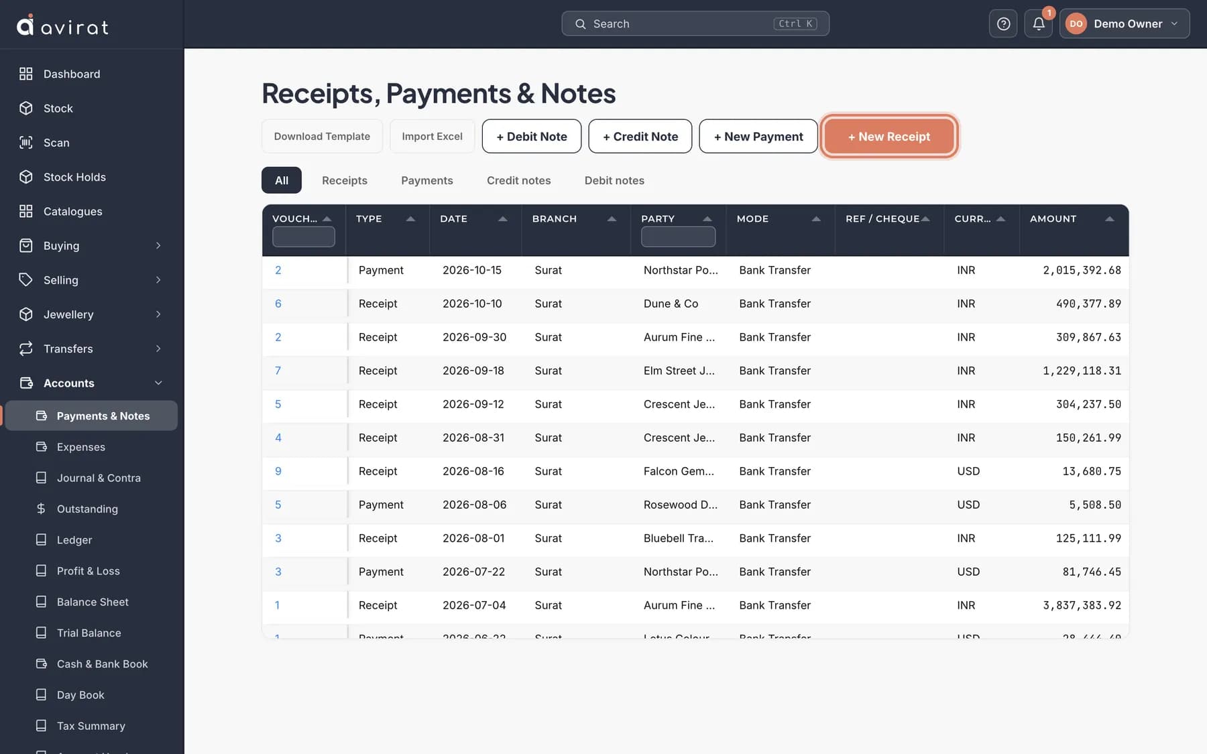Open Dashboard icon in sidebar
This screenshot has height=754, width=1207.
[x=26, y=74]
